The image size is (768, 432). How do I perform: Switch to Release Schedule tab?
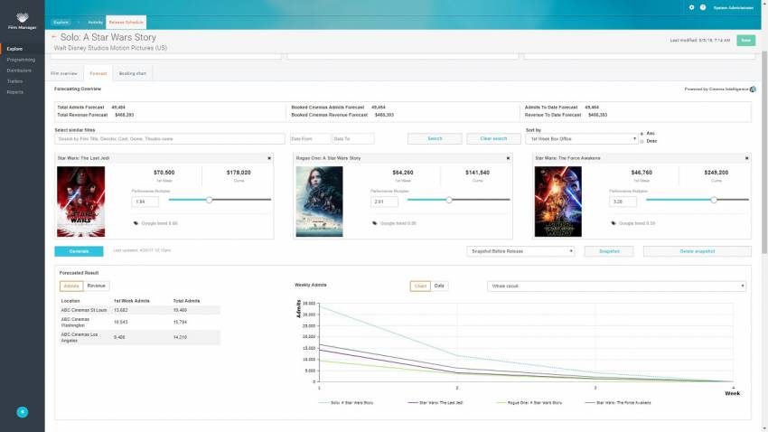tap(126, 22)
